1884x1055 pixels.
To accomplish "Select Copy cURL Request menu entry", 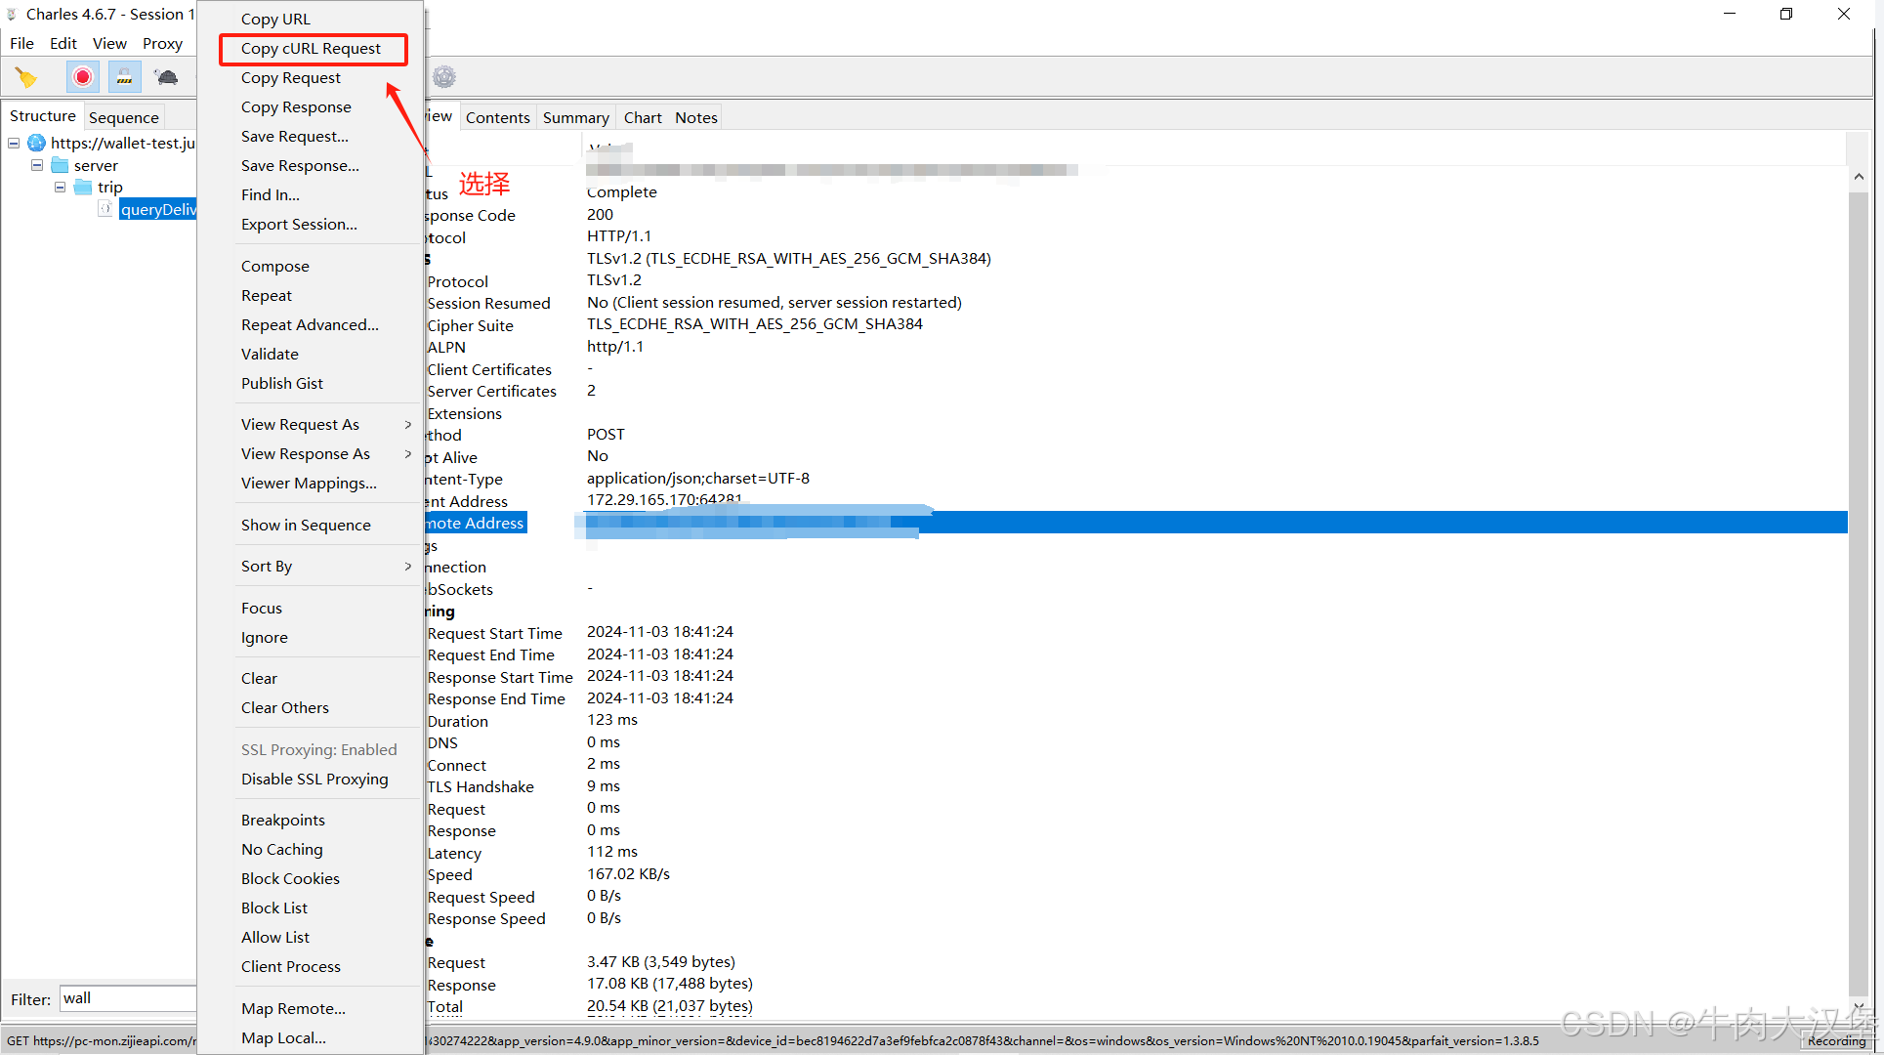I will tap(311, 49).
